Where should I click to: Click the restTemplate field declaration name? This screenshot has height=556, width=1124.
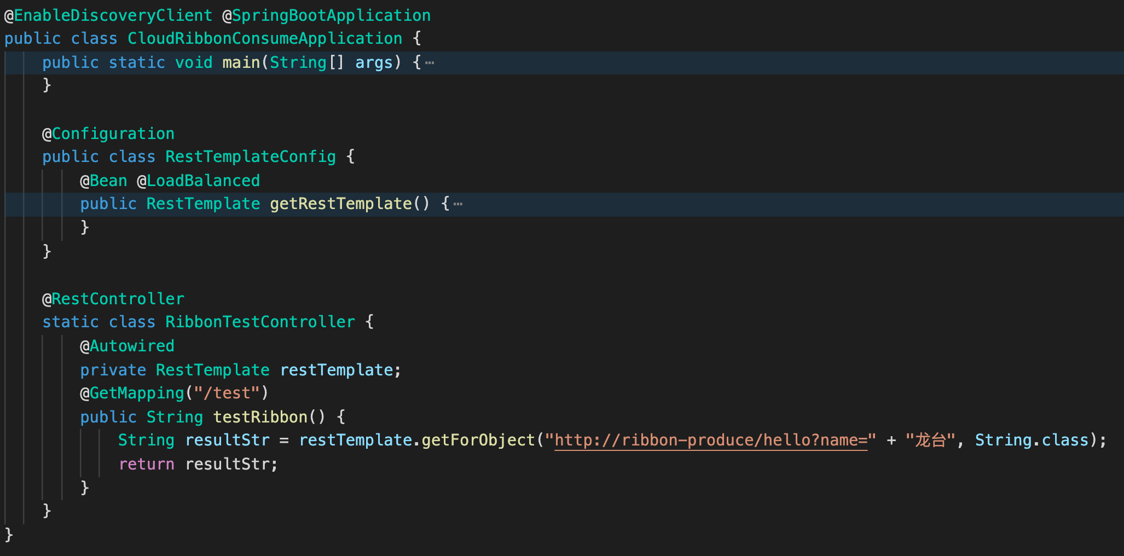coord(337,370)
